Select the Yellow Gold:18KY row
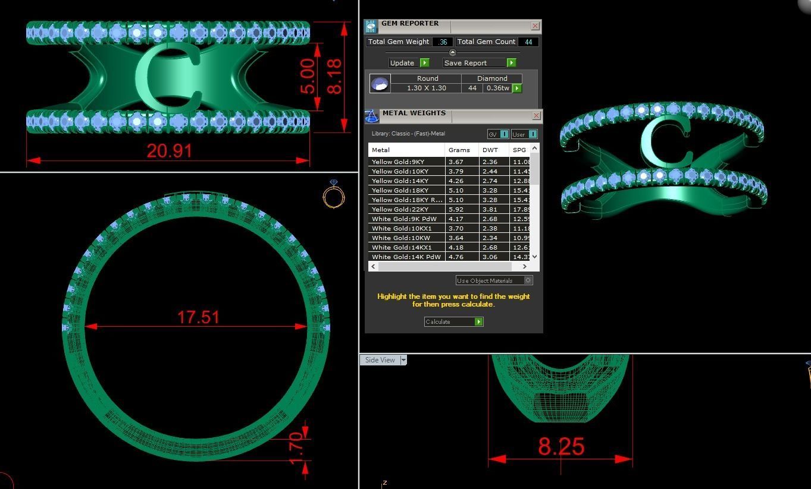Image resolution: width=811 pixels, height=489 pixels. (x=449, y=190)
